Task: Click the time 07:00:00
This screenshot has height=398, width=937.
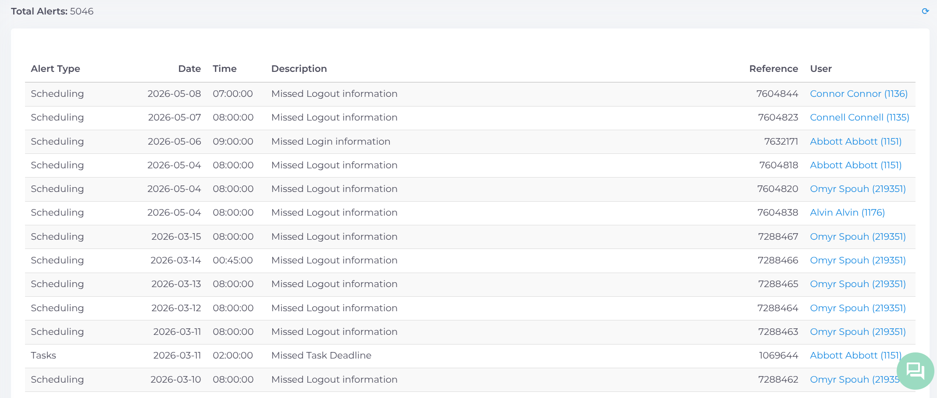Action: (233, 94)
